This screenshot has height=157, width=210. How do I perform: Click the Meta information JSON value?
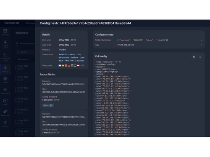coord(143,40)
